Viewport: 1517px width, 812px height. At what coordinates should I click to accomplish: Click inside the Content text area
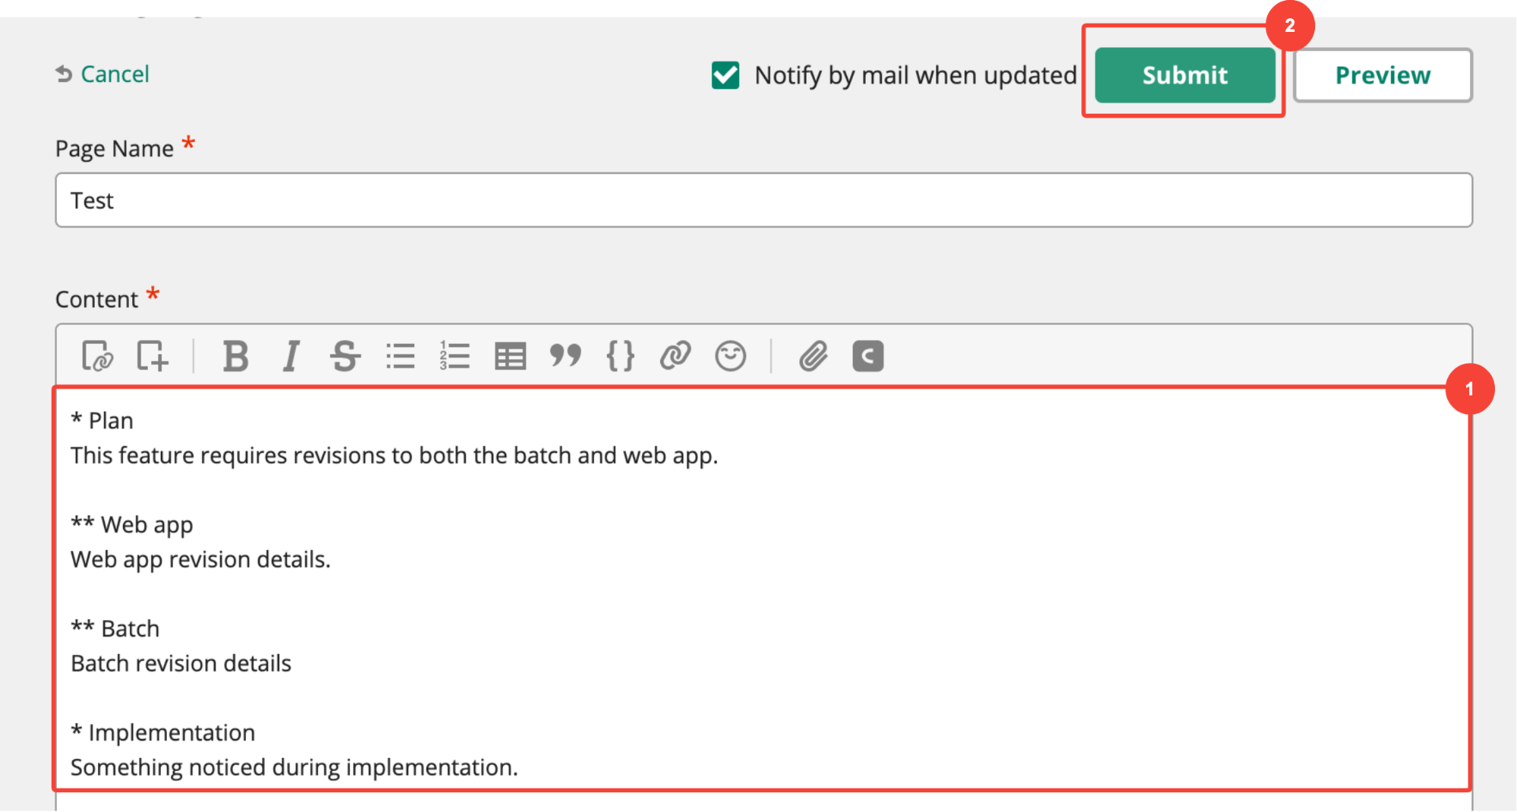[759, 592]
